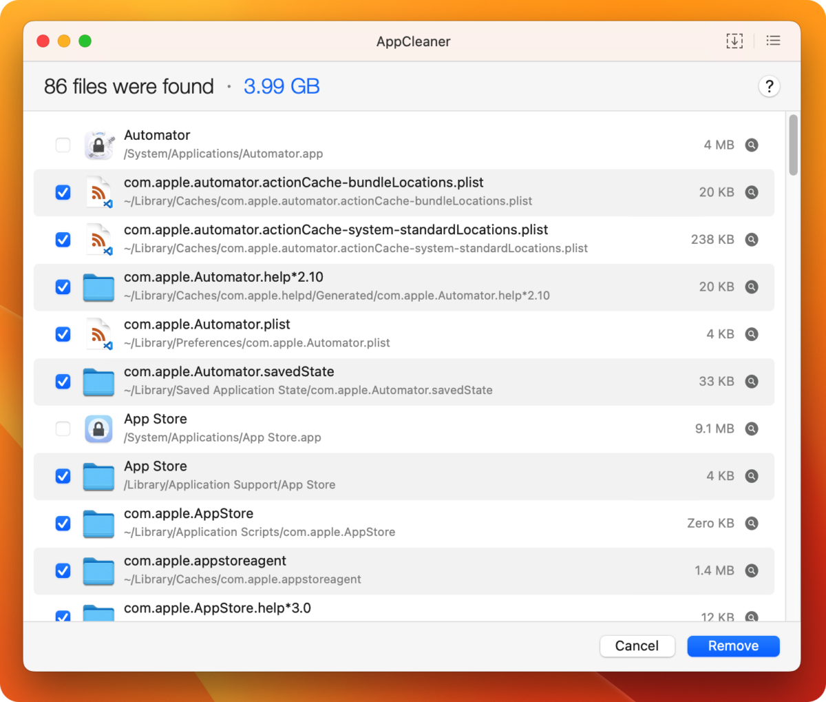Click folder icon of Application Support/App Store

[98, 476]
